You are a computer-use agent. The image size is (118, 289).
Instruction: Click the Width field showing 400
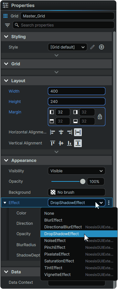click(77, 91)
